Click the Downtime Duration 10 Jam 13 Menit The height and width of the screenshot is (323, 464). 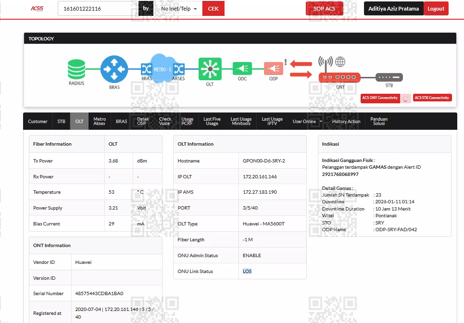pos(393,209)
